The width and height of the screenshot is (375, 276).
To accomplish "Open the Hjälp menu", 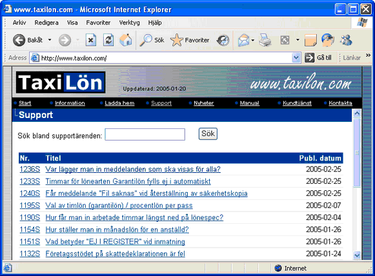I will point(155,23).
